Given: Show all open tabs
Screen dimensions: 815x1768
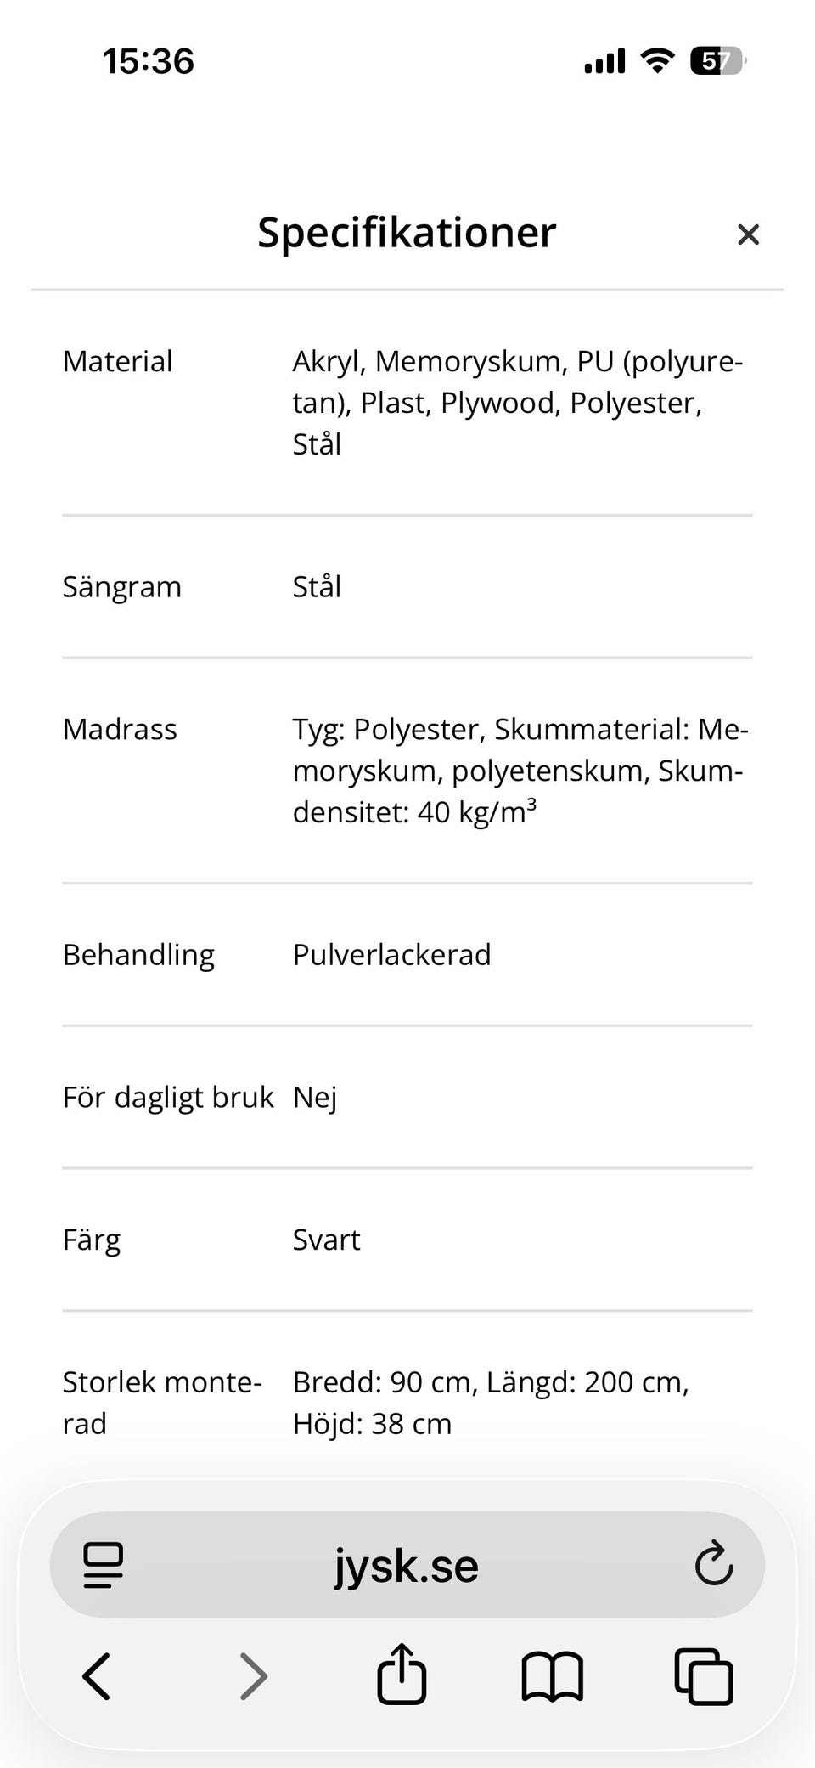Looking at the screenshot, I should coord(704,1676).
